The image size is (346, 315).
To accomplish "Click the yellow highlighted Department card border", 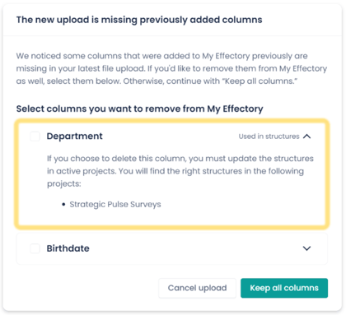I will coord(171,121).
